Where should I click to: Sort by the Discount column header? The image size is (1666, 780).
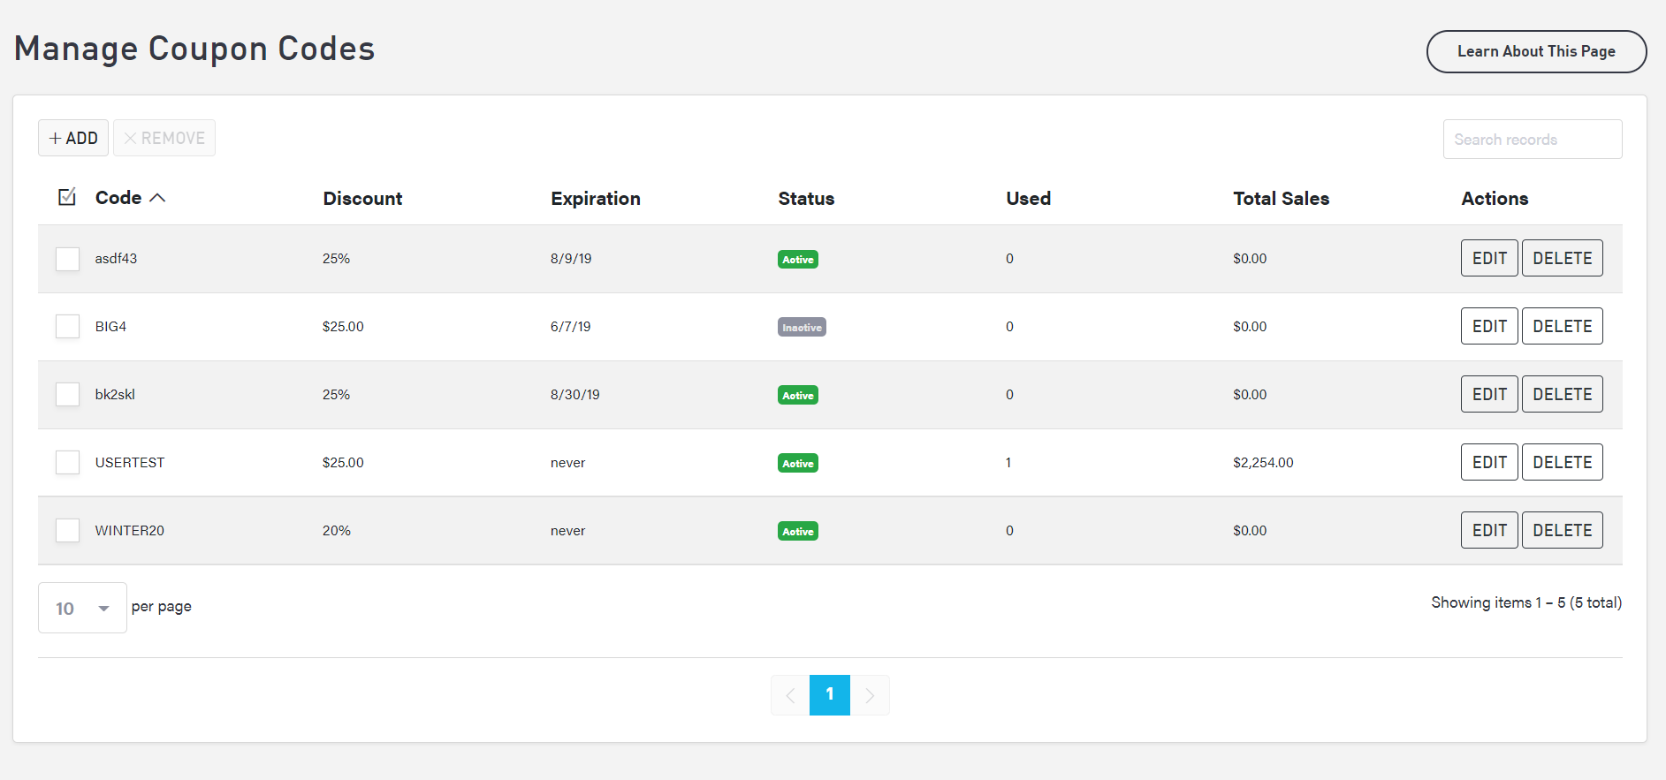point(362,199)
